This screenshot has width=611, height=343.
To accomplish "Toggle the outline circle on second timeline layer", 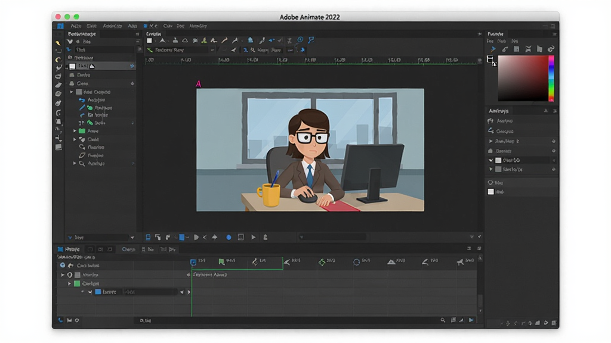I will [70, 275].
